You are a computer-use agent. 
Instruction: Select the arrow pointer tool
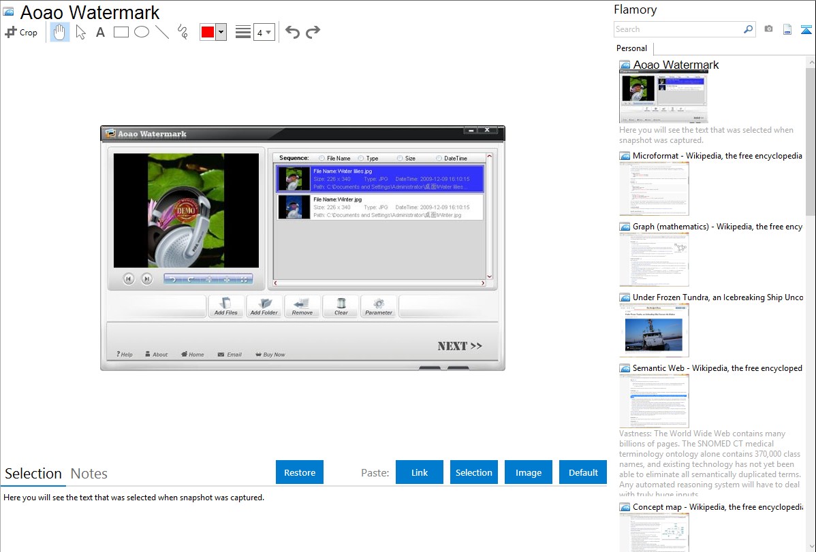pos(80,32)
